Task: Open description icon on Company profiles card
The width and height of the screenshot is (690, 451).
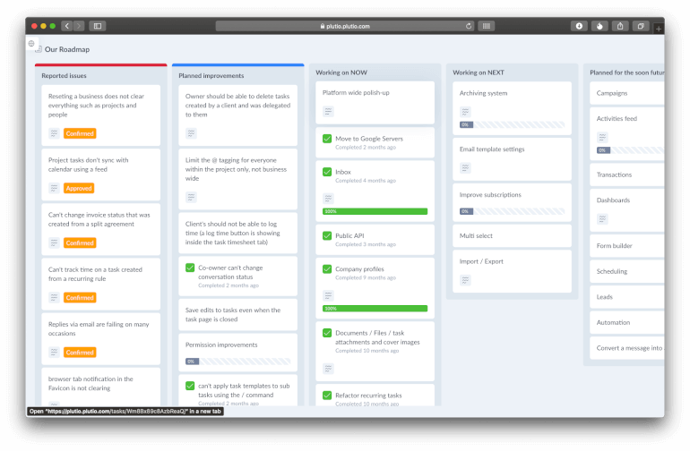Action: pos(328,295)
